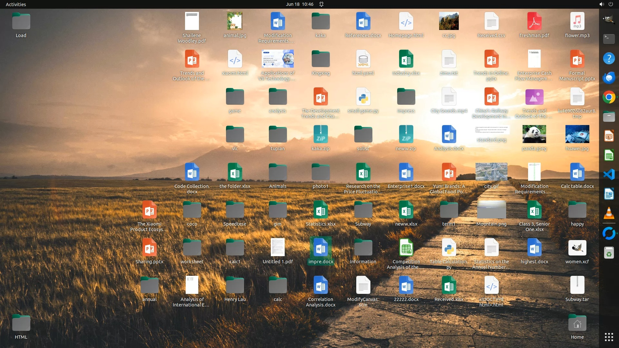Open VLC media player in dock
This screenshot has width=619, height=348.
tap(609, 213)
